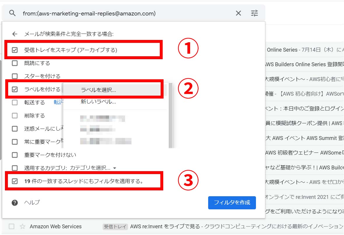Select the second blurred label entry
This screenshot has height=235, width=344.
pyautogui.click(x=98, y=129)
